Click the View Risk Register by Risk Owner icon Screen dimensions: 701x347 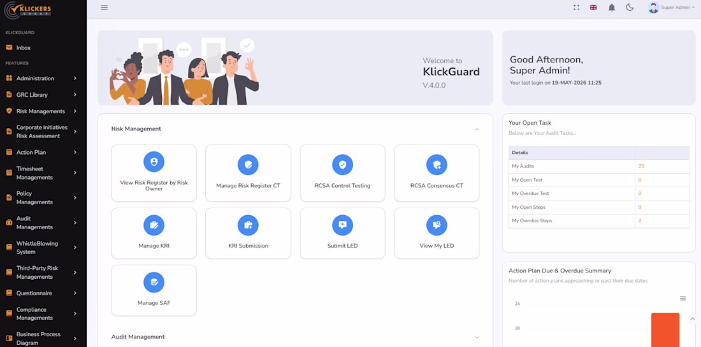154,162
